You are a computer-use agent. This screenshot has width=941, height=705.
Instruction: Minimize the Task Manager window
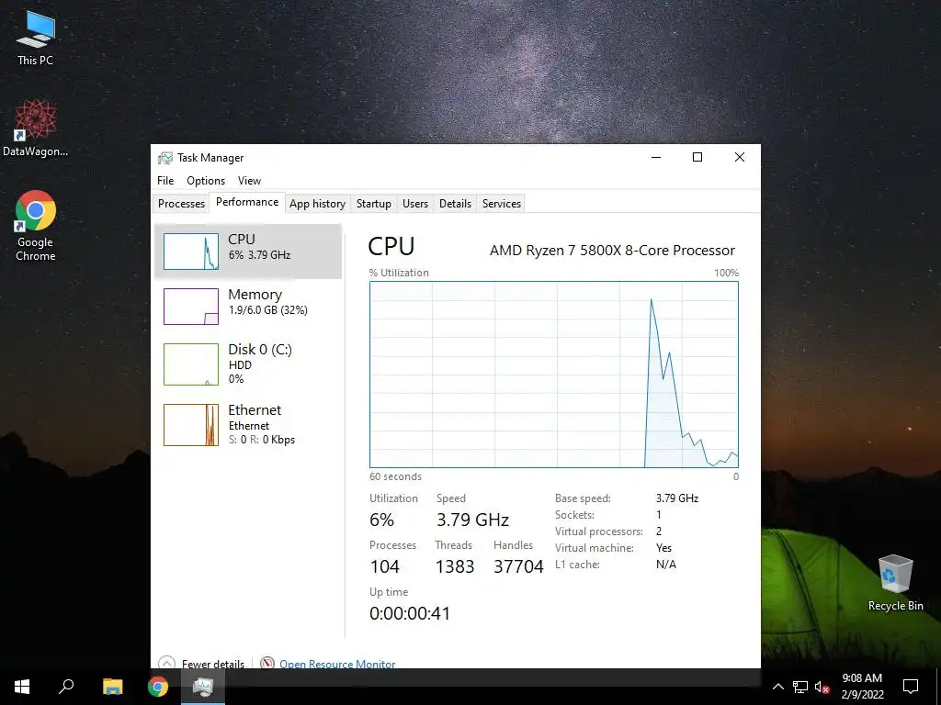pyautogui.click(x=656, y=157)
